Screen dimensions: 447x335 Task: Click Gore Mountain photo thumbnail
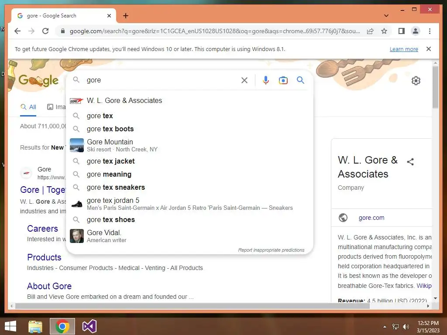[77, 145]
